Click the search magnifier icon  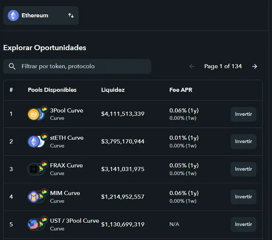click(x=12, y=66)
